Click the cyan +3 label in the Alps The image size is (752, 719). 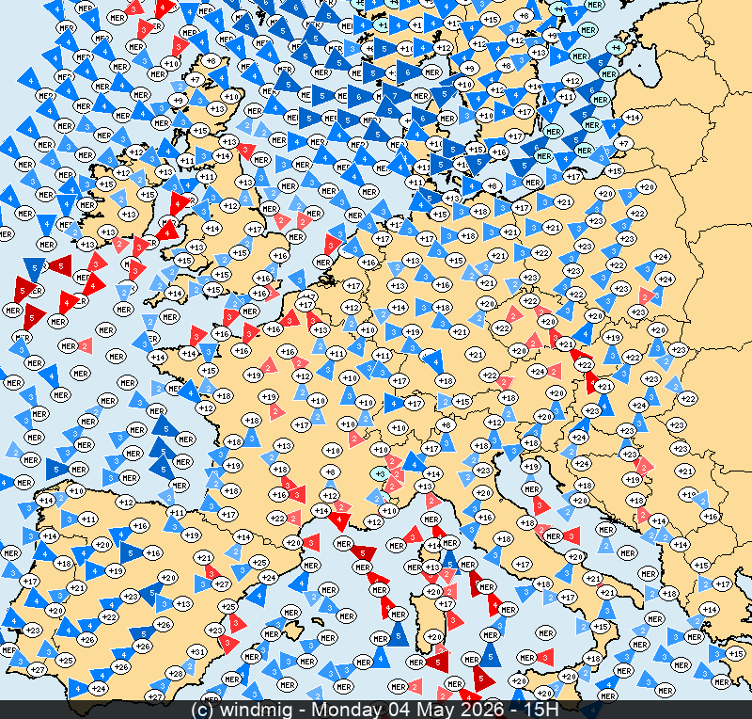click(x=379, y=473)
